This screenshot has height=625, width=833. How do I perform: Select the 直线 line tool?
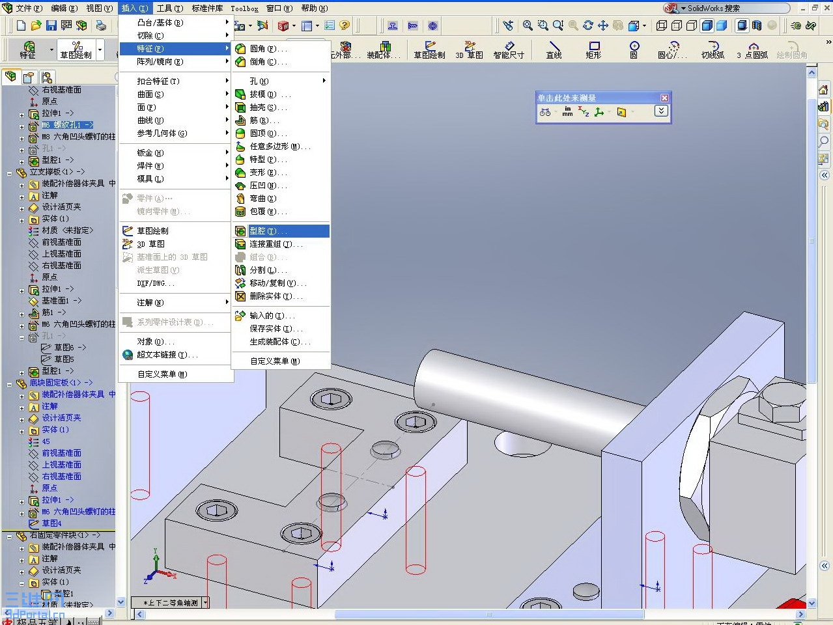click(x=554, y=49)
